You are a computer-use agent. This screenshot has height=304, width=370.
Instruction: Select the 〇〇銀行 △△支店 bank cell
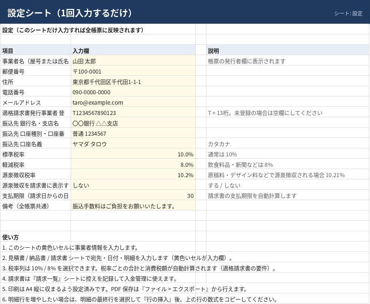(133, 123)
